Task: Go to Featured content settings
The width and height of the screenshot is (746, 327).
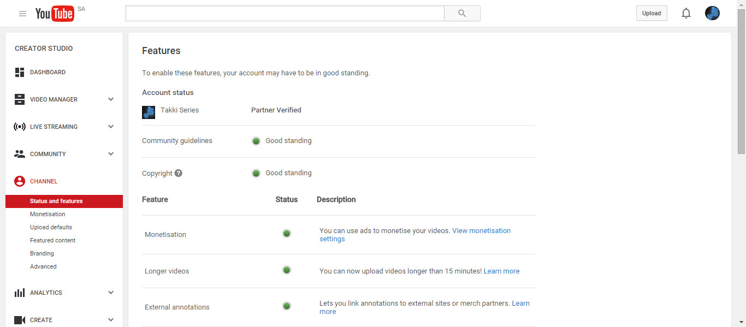Action: coord(52,240)
